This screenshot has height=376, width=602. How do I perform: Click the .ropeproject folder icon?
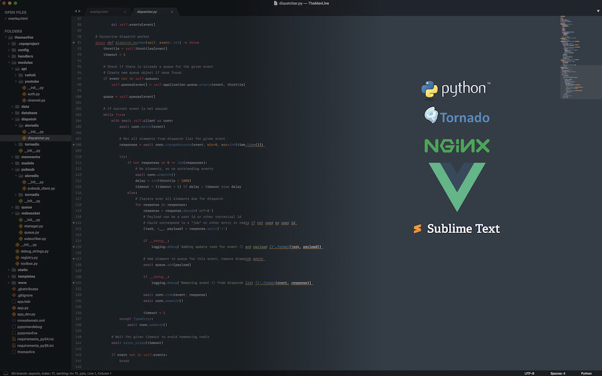click(14, 44)
